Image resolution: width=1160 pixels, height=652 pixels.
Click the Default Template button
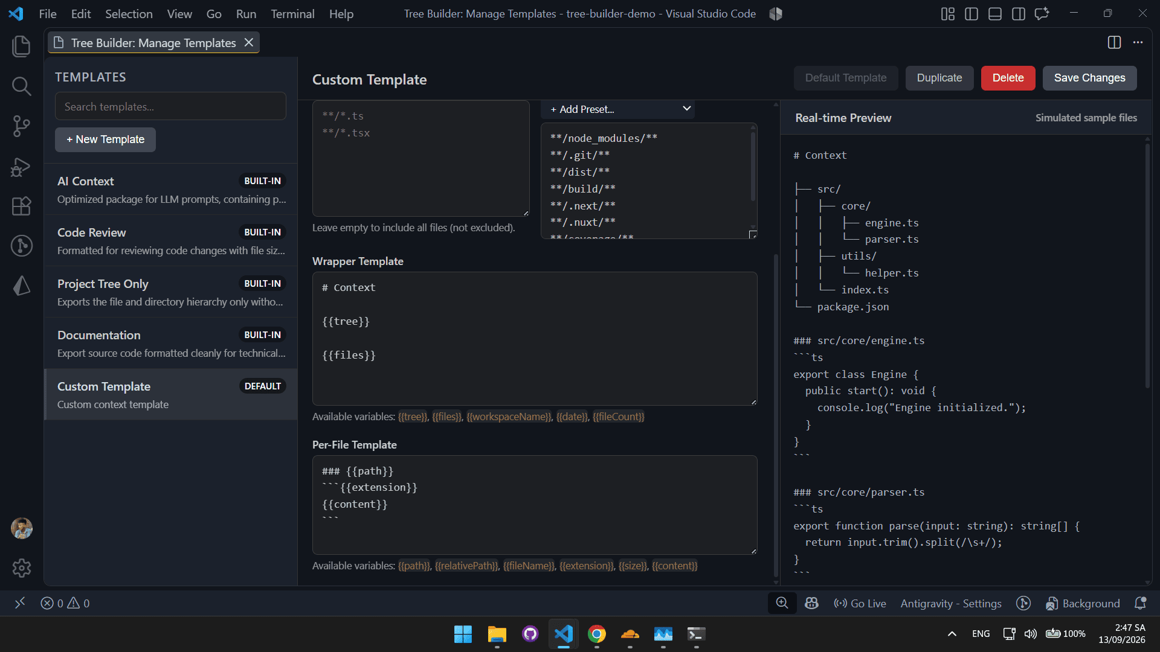846,78
